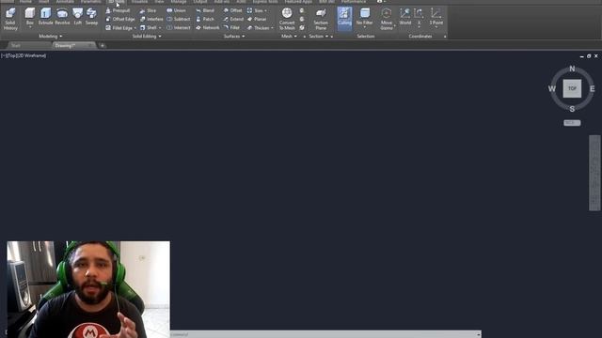Select the surface Patch tool
602x338 pixels.
tap(205, 19)
